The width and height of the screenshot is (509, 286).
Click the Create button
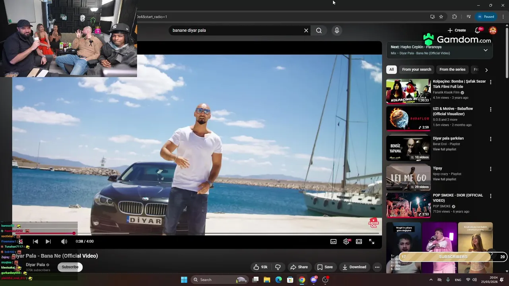[457, 30]
